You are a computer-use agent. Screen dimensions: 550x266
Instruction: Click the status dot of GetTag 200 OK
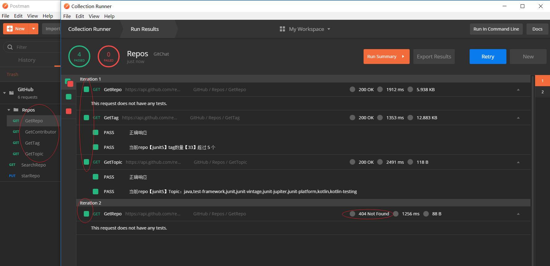[352, 117]
